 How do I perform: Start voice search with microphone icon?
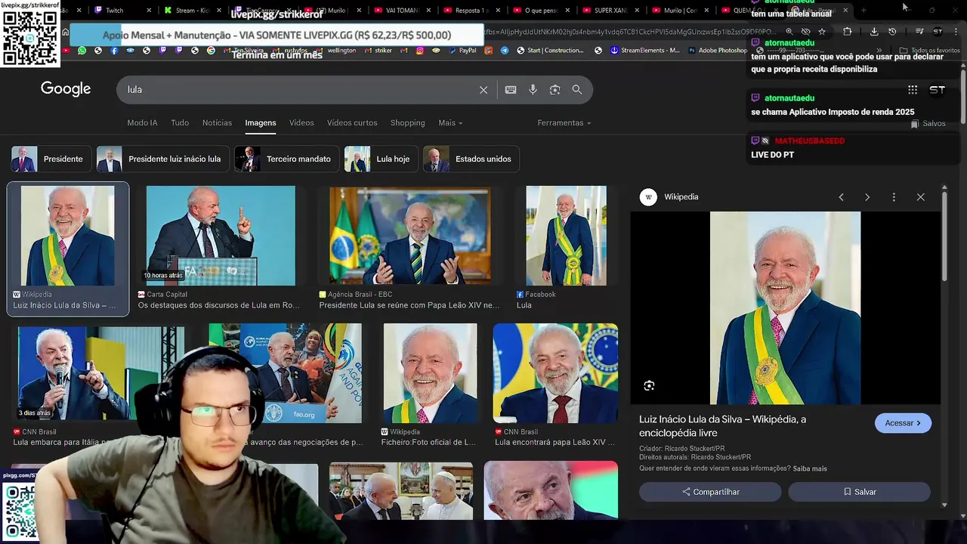tap(533, 90)
